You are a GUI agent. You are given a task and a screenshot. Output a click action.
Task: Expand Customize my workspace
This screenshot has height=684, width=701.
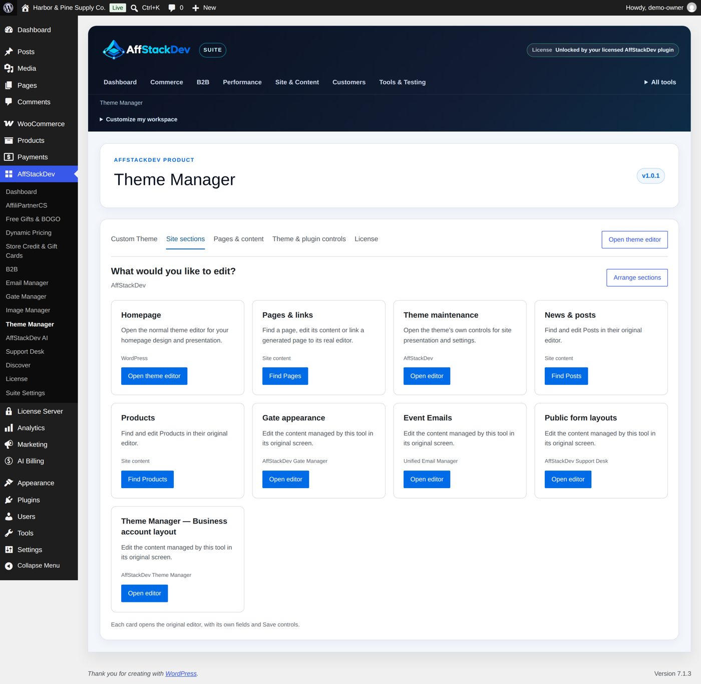coord(139,119)
